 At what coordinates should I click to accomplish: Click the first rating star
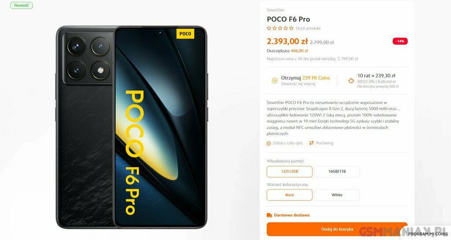(269, 28)
